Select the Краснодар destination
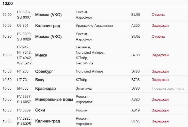188x127 pixels. 45,89
